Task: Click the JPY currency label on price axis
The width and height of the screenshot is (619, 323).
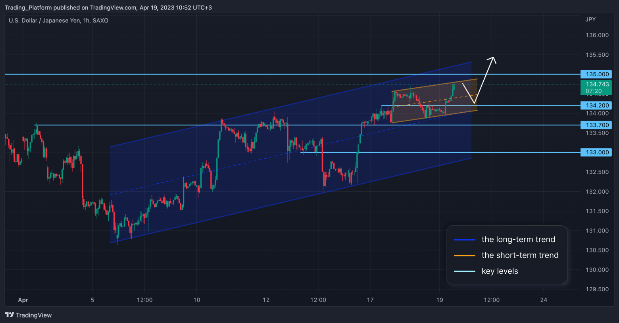Action: [590, 19]
